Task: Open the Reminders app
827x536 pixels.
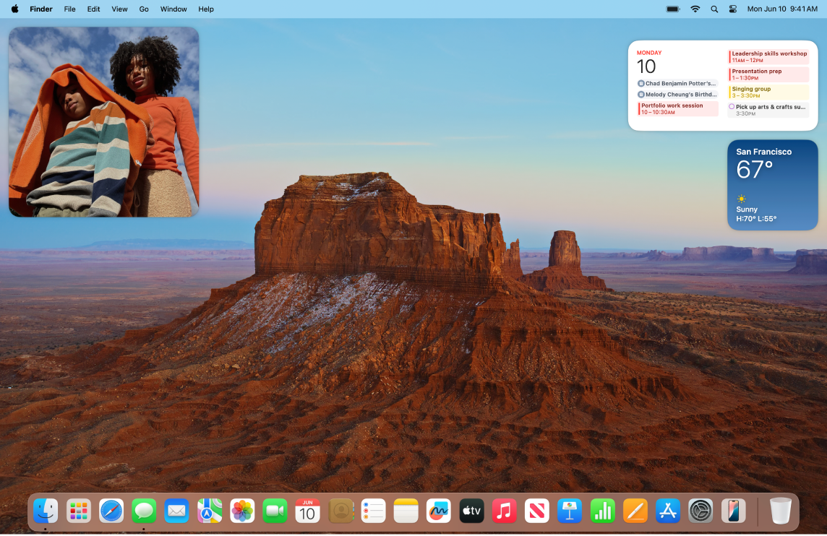Action: pos(373,511)
